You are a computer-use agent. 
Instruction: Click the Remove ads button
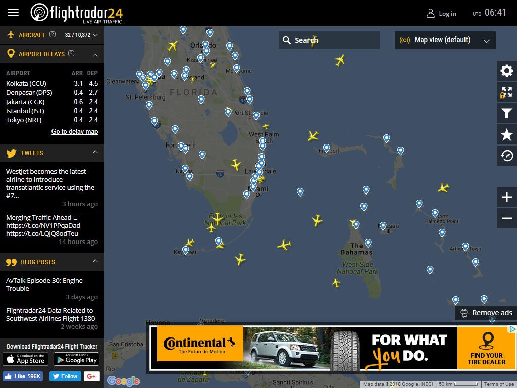coord(486,313)
